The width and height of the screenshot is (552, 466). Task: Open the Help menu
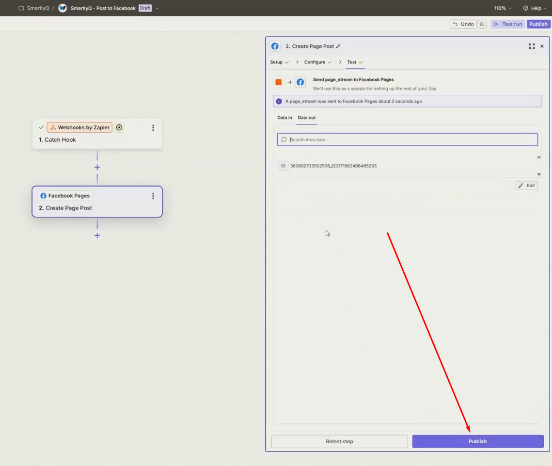coord(535,8)
